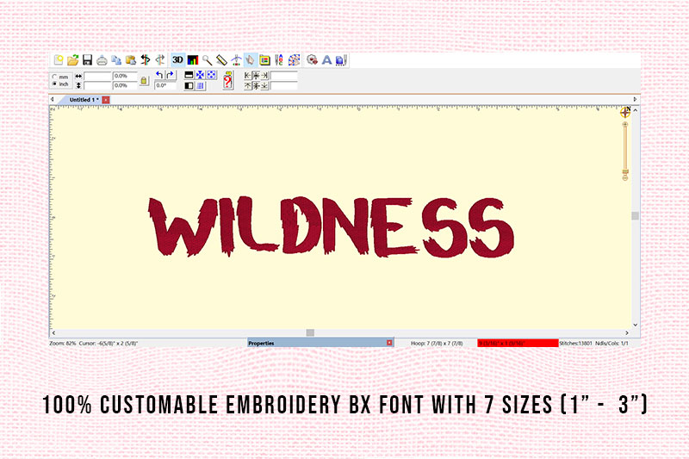Align objects to top edge
The image size is (689, 459).
click(248, 85)
